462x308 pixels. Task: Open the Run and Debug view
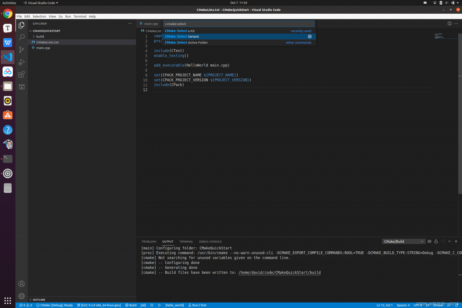(x=22, y=62)
